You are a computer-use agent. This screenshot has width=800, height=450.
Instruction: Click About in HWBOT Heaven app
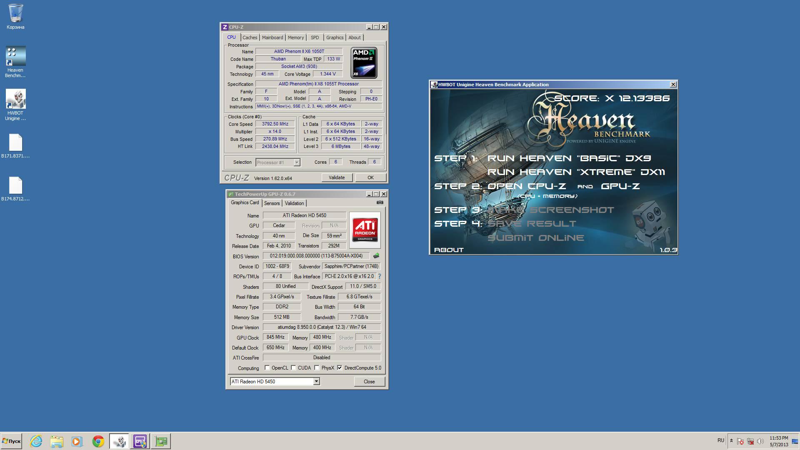tap(449, 250)
